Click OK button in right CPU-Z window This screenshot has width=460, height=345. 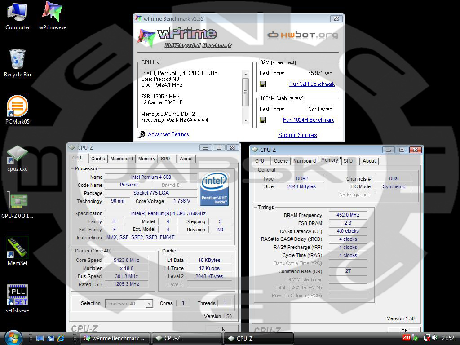click(x=404, y=330)
